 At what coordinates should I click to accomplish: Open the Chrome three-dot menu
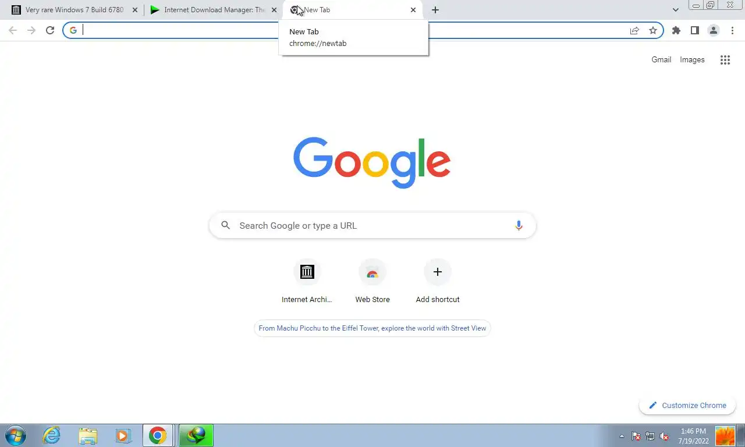[732, 30]
